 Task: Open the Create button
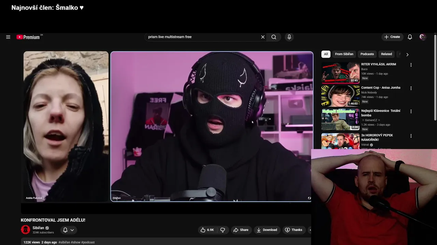tap(392, 37)
